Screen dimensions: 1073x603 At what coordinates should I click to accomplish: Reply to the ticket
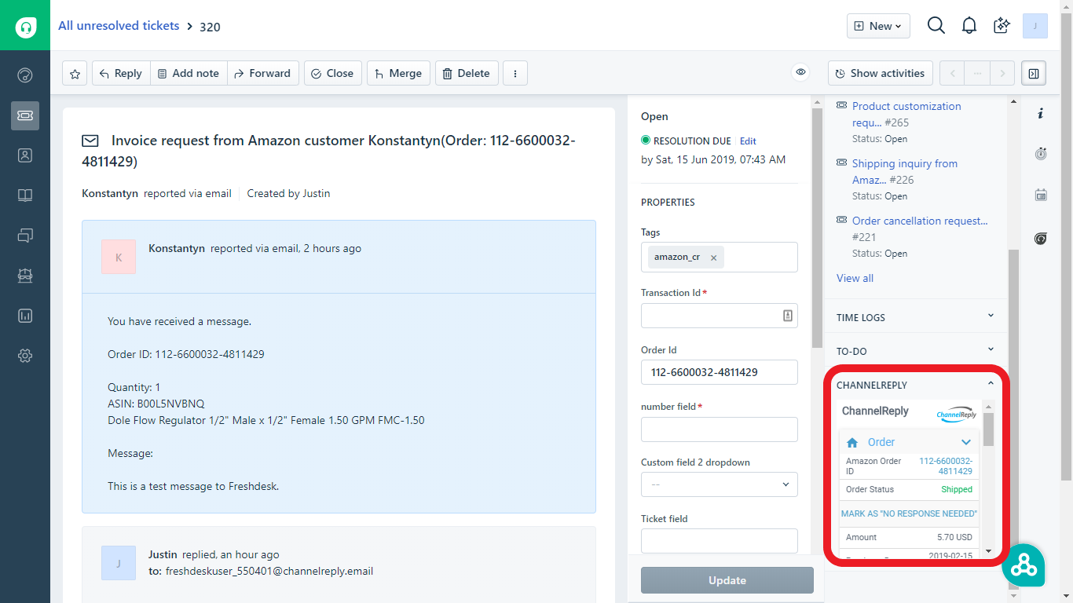point(121,73)
